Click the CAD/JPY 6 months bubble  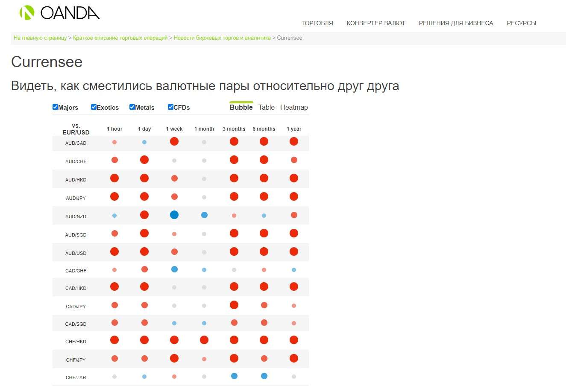click(264, 305)
